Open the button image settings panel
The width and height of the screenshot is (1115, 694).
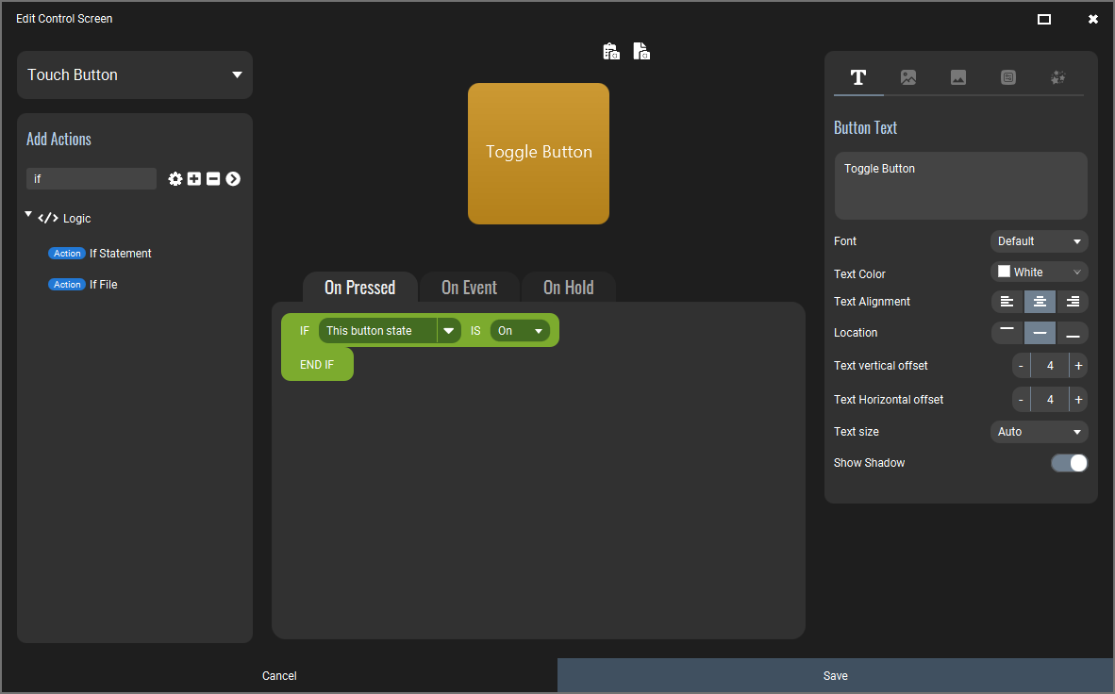(908, 77)
